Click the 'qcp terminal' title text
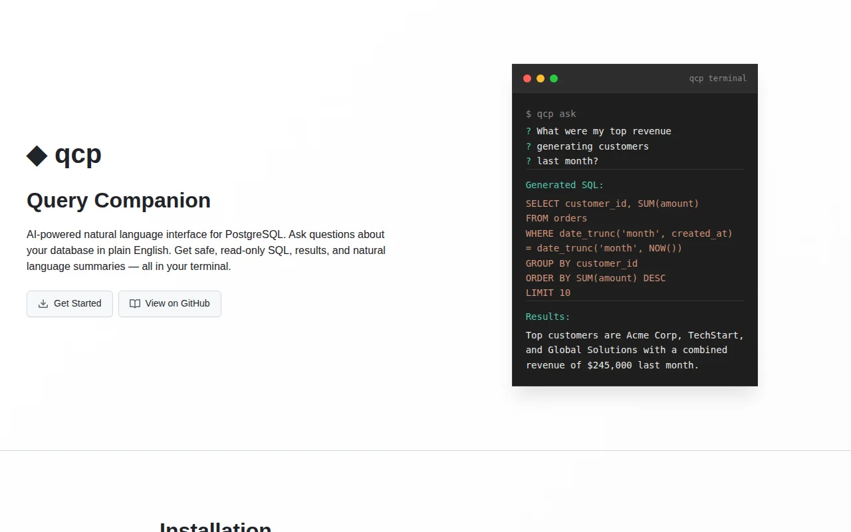The height and width of the screenshot is (532, 851). (718, 78)
